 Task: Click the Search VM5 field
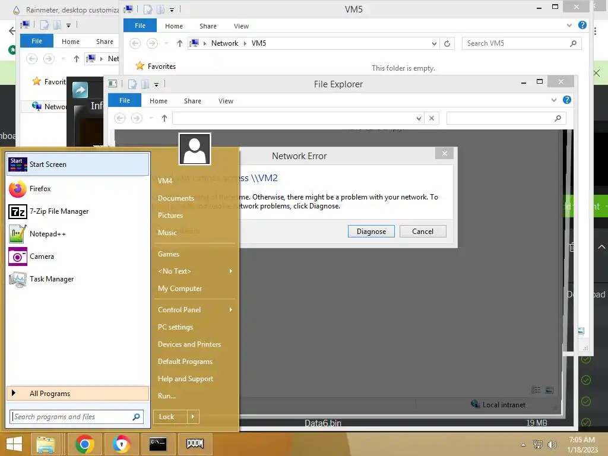tap(521, 43)
